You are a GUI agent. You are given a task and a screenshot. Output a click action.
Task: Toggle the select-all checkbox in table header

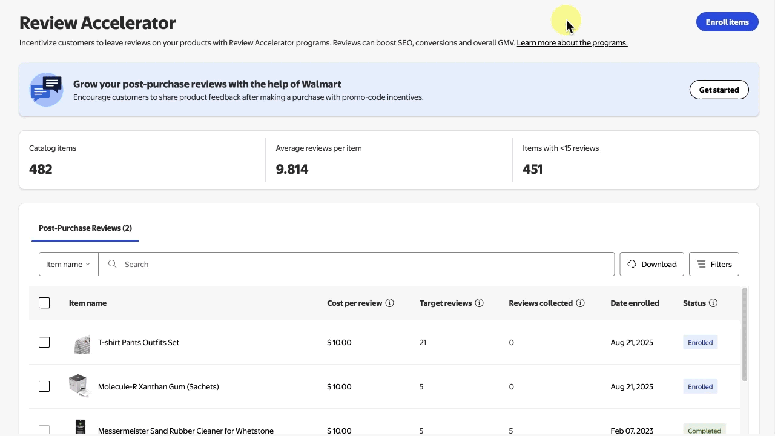(x=44, y=303)
